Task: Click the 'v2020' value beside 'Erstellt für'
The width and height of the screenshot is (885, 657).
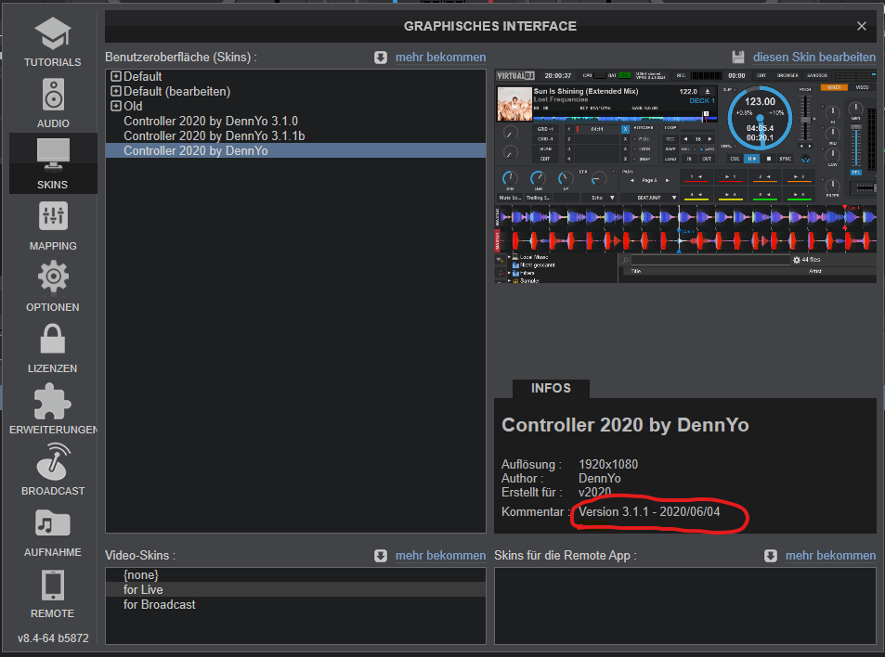Action: 595,493
